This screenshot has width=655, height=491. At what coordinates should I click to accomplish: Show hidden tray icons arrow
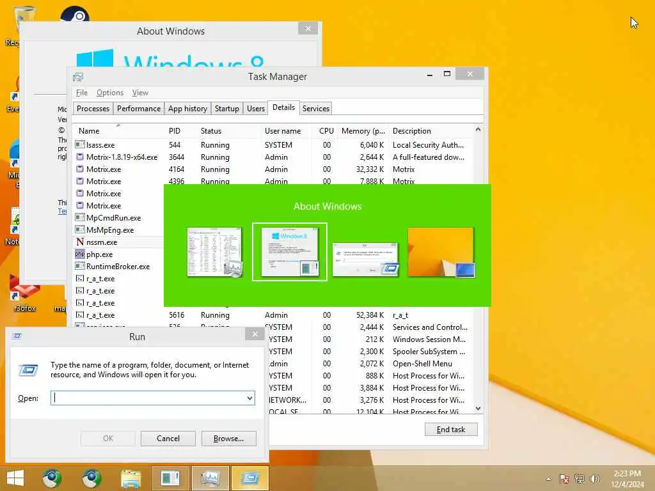tap(548, 479)
